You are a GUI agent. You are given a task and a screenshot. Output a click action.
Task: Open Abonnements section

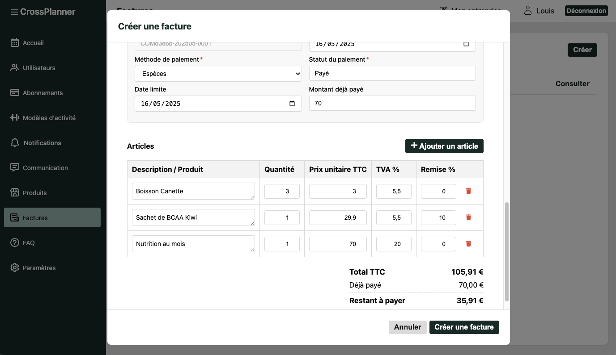tap(52, 93)
